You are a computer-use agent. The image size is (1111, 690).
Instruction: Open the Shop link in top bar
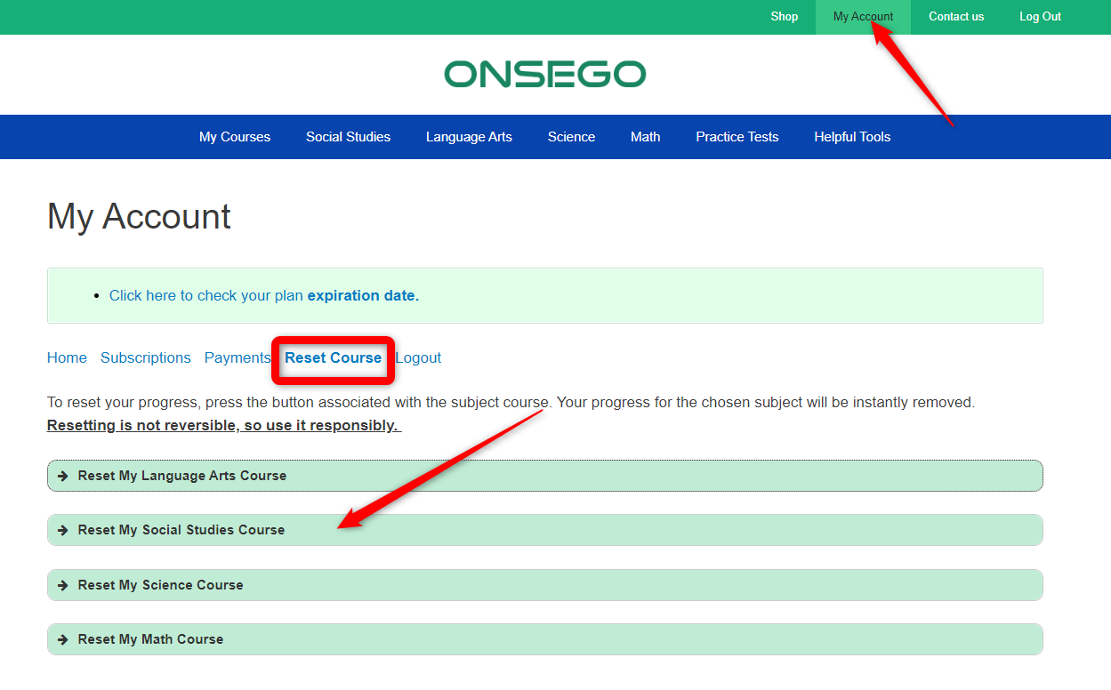click(x=785, y=17)
